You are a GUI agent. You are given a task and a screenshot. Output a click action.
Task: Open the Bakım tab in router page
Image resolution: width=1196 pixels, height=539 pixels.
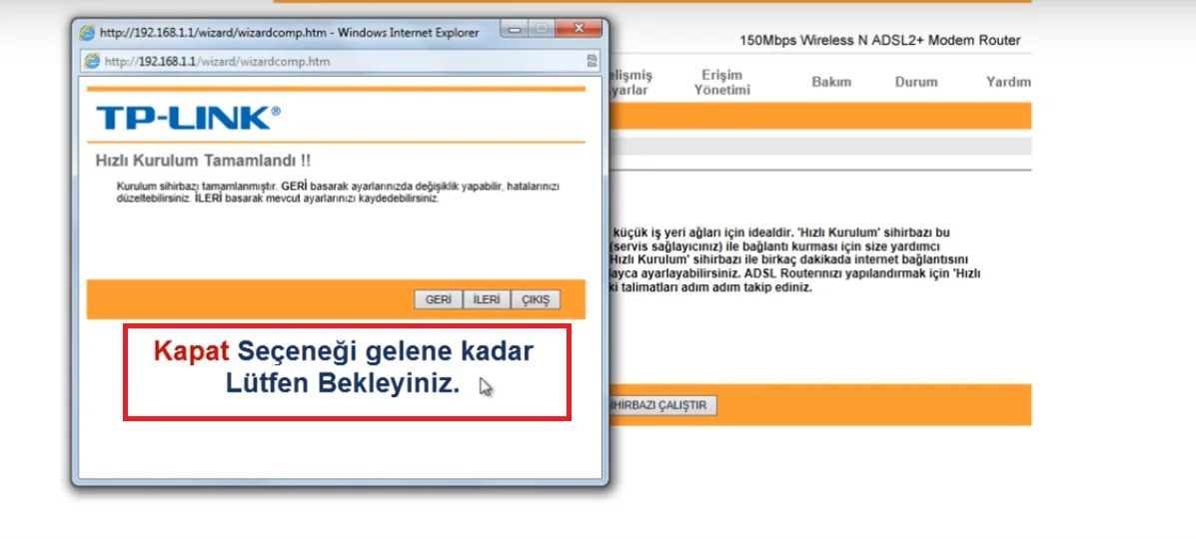pos(831,82)
